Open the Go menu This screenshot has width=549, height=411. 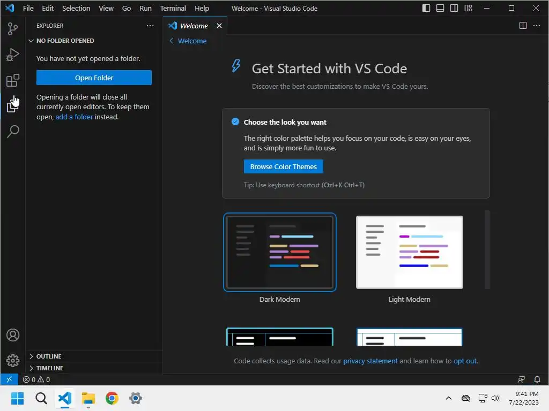[x=127, y=8]
